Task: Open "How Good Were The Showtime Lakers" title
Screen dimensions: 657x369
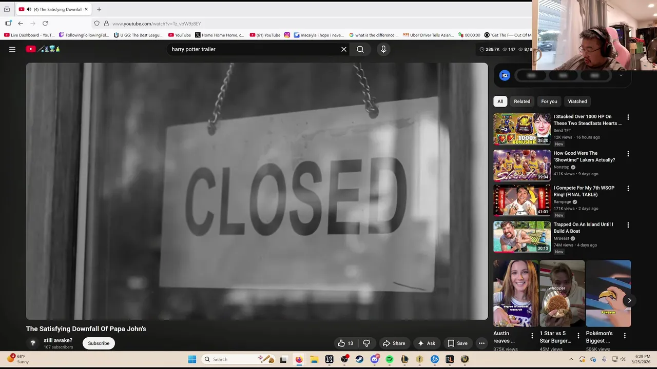Action: pyautogui.click(x=584, y=156)
